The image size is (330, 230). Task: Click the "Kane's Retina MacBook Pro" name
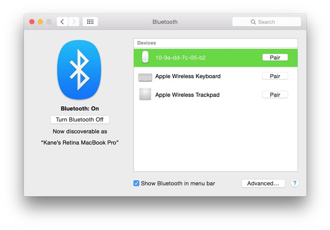coord(80,143)
